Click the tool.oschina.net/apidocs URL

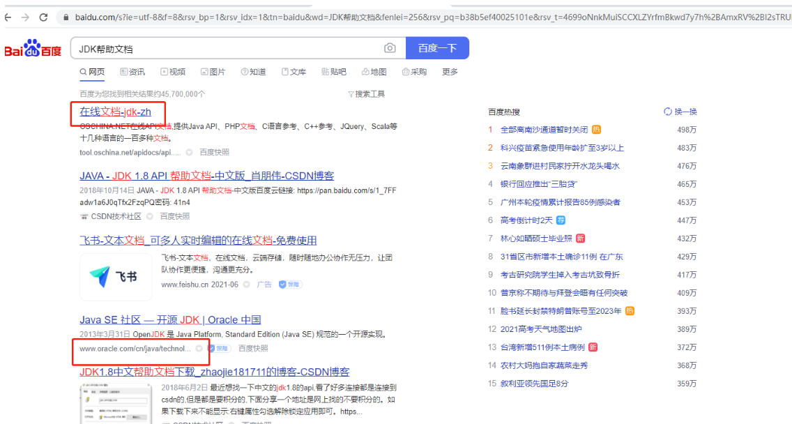tap(130, 152)
